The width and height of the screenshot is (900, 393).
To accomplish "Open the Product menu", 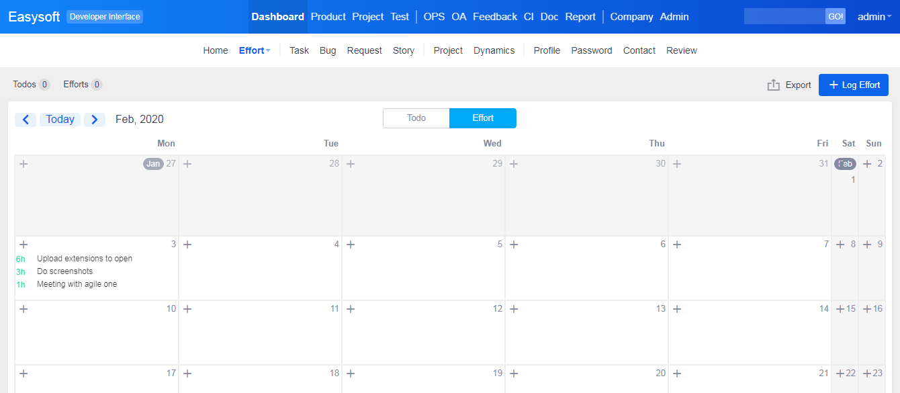I will pos(328,17).
